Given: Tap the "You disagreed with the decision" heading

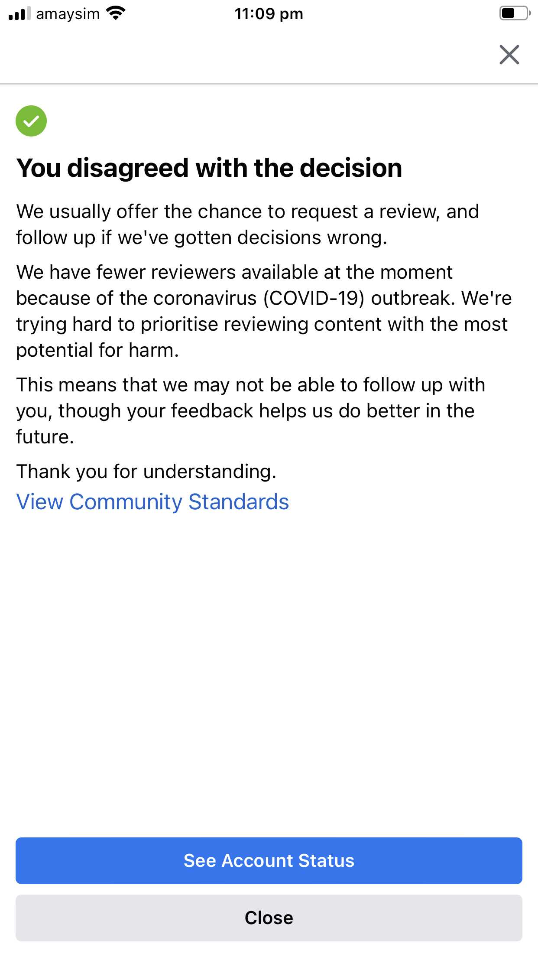Looking at the screenshot, I should [209, 168].
